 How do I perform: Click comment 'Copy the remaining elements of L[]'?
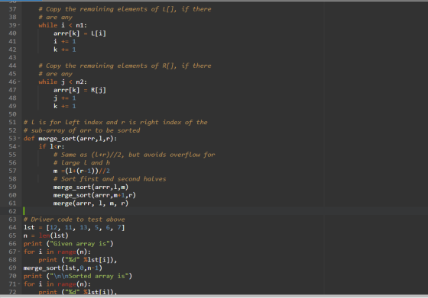[111, 9]
